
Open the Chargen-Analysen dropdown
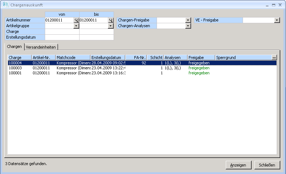click(188, 26)
